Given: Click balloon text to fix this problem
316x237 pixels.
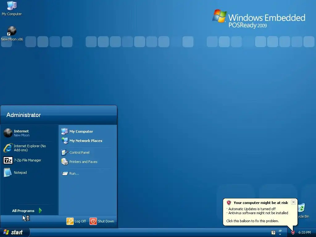Looking at the screenshot, I should point(252,221).
